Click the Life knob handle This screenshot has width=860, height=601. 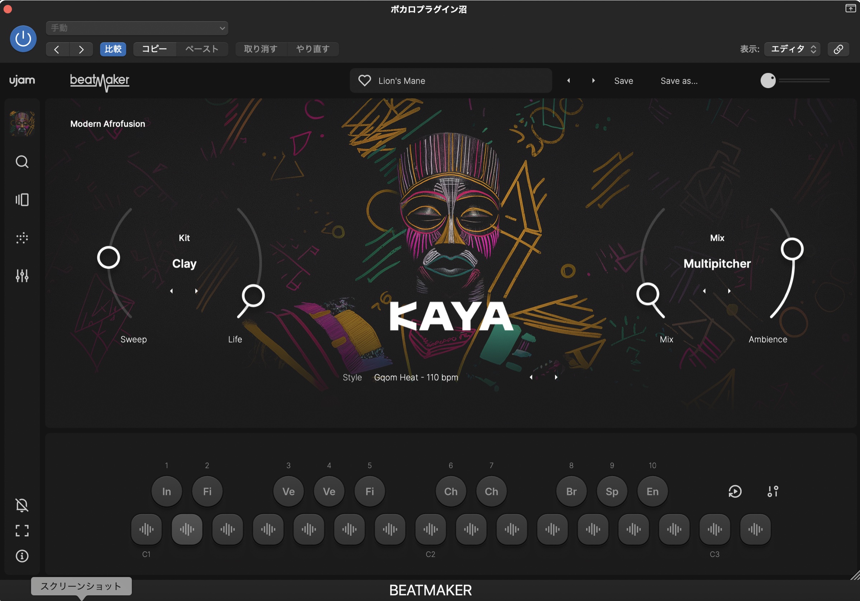pyautogui.click(x=253, y=296)
